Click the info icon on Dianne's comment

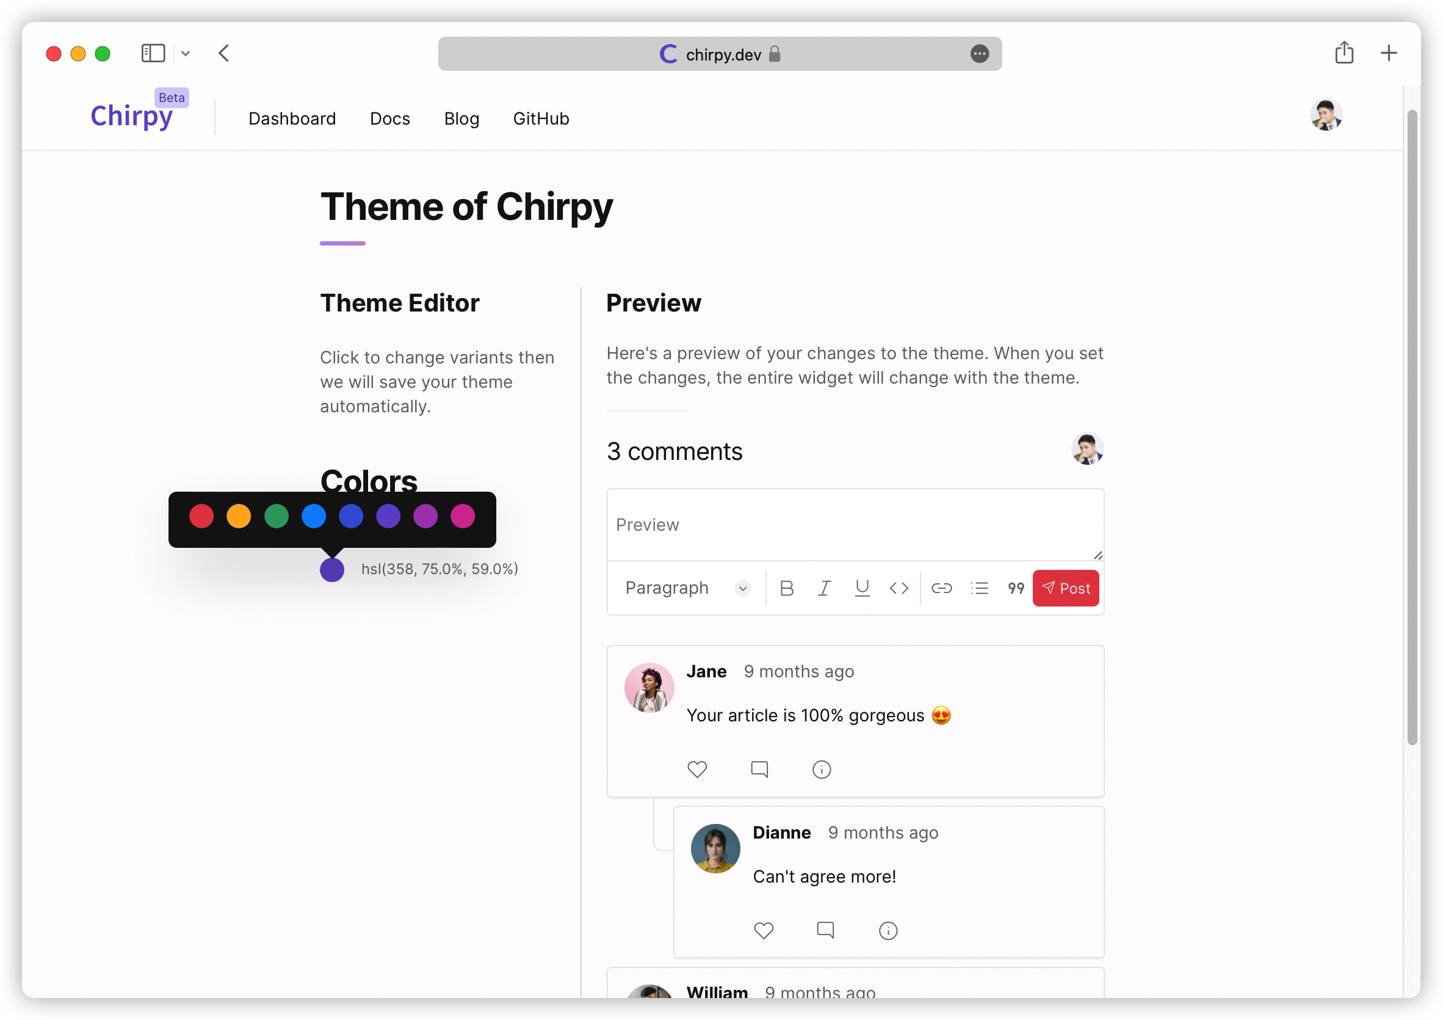(888, 930)
